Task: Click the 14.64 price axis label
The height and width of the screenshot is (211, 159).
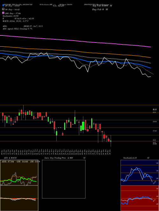Action: tap(155, 121)
